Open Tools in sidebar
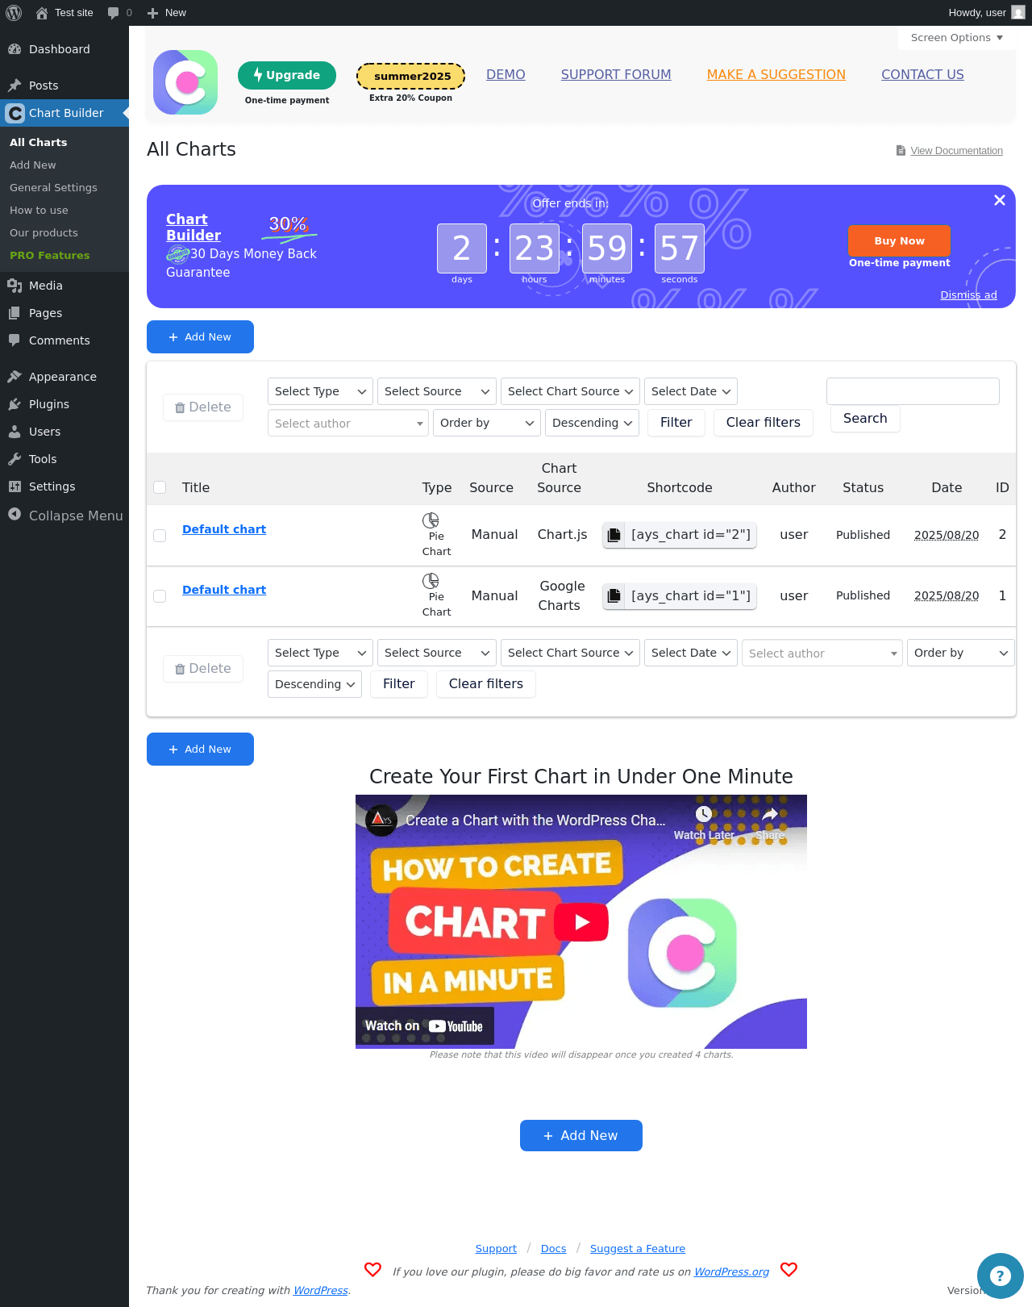This screenshot has width=1032, height=1307. [x=64, y=459]
